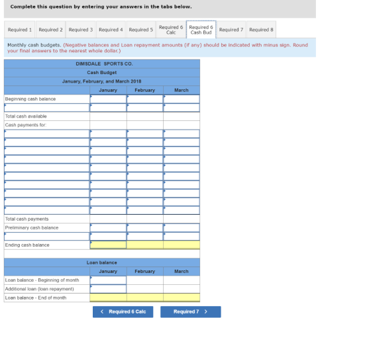Click February Preliminary cash balance cell

(x=145, y=228)
